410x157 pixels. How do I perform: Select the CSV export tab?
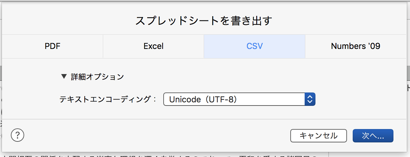[255, 46]
